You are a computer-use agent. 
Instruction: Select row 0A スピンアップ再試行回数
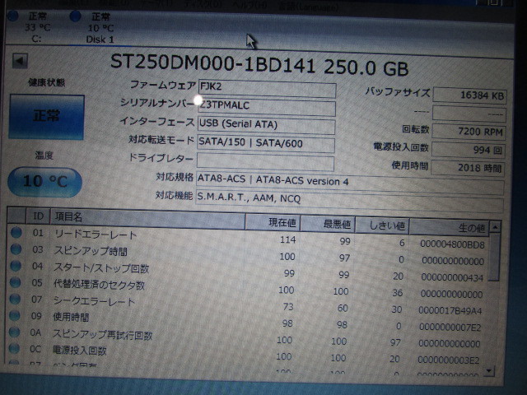tap(245, 337)
